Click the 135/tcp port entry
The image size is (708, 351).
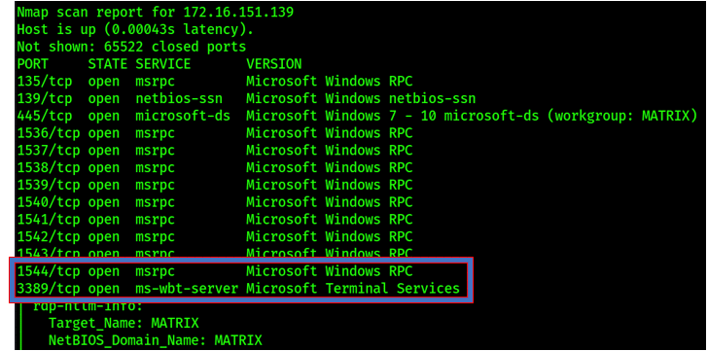[x=45, y=82]
